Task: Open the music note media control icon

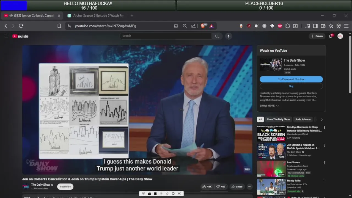Action: tap(308, 26)
